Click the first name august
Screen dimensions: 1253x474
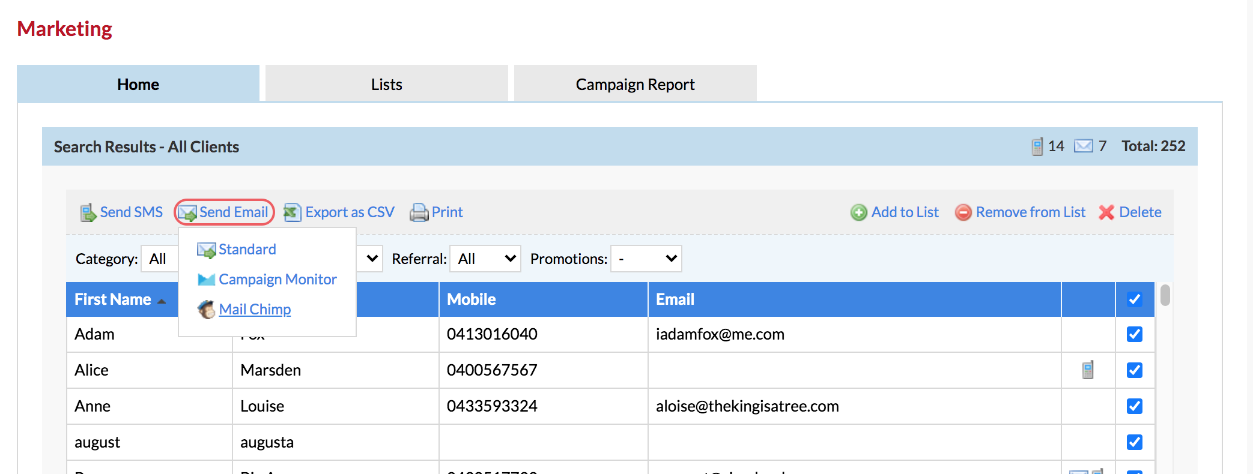tap(97, 443)
